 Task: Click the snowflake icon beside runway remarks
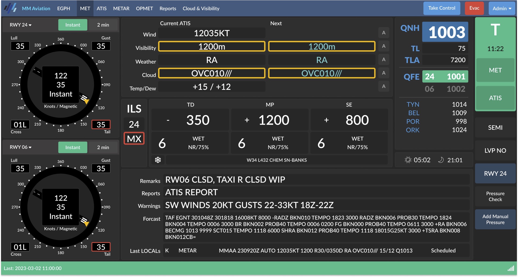click(158, 160)
